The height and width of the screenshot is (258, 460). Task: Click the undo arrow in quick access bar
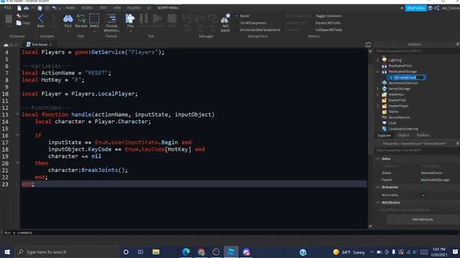(54, 8)
